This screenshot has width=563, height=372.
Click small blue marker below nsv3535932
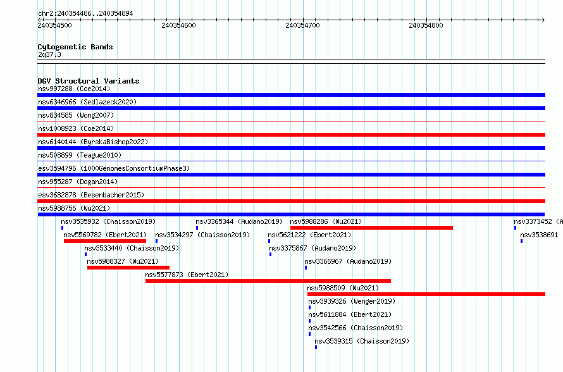63,228
